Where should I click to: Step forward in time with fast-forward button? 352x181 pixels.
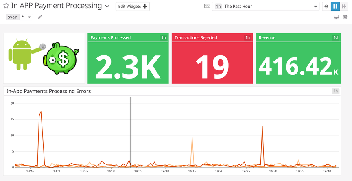point(344,7)
